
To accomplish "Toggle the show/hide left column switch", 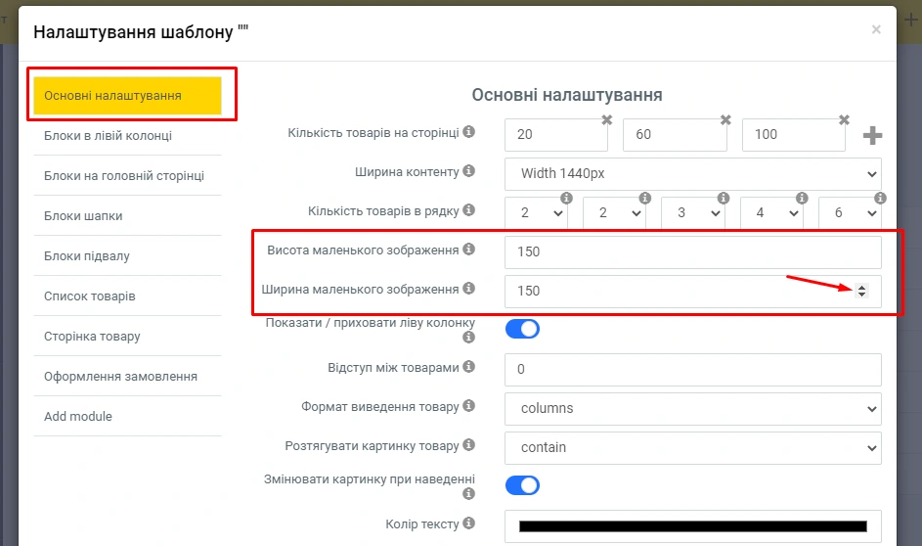I will click(522, 329).
